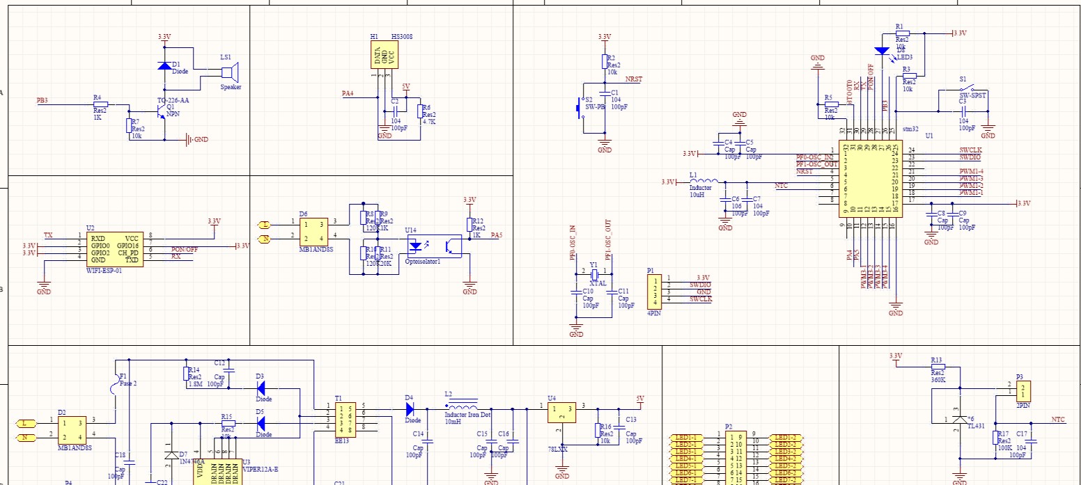Select the P1 4PIN header
Viewport: 1081px width, 485px height.
tap(655, 292)
